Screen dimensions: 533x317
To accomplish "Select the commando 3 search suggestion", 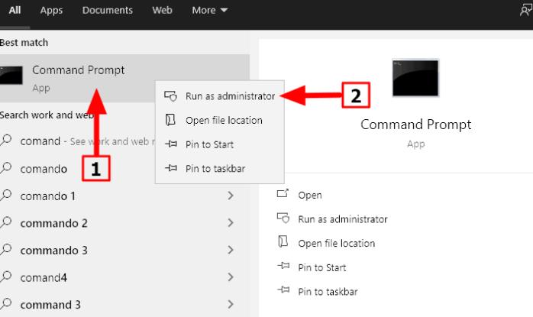I will (53, 251).
